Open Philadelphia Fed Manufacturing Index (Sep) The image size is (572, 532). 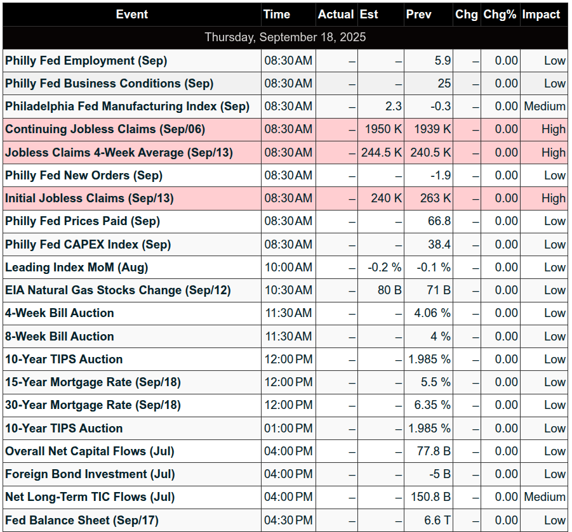(128, 107)
